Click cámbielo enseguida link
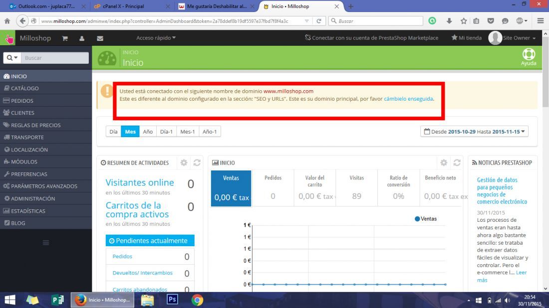 point(408,99)
